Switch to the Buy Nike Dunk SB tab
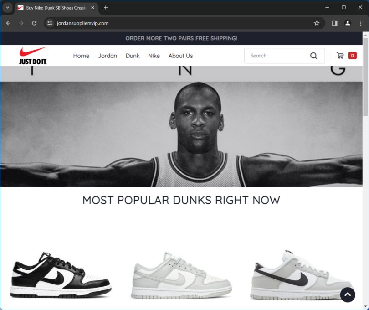This screenshot has height=310, width=369. (x=55, y=7)
